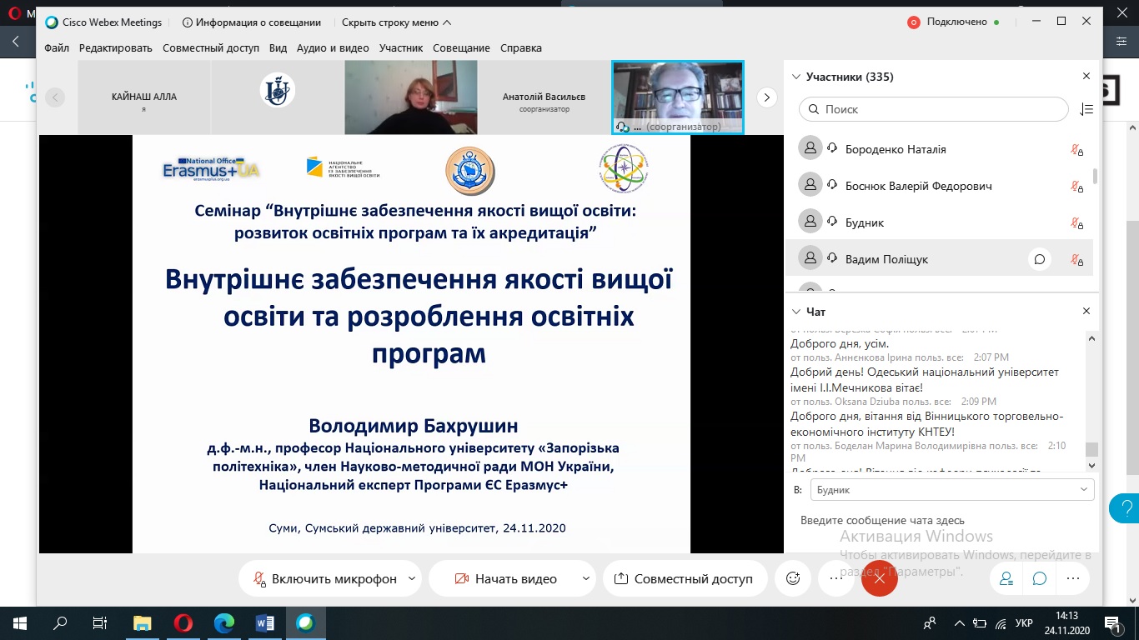
Task: Open File Explorer from the taskbar
Action: [143, 623]
